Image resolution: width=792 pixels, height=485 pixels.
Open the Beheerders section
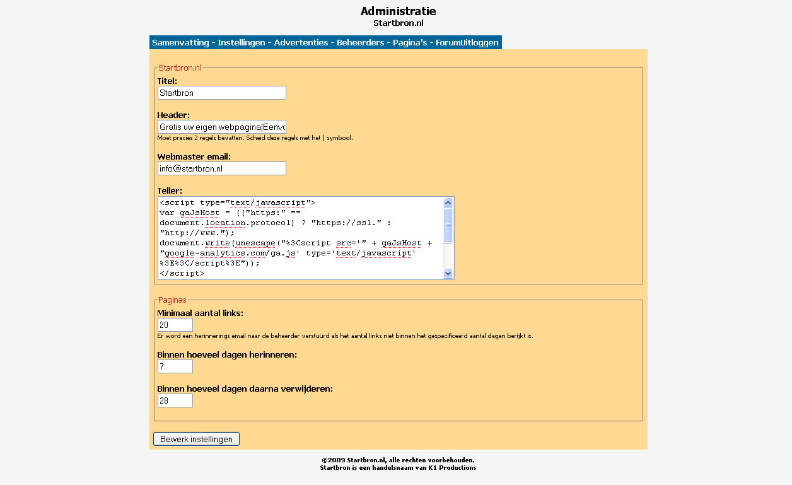click(360, 42)
